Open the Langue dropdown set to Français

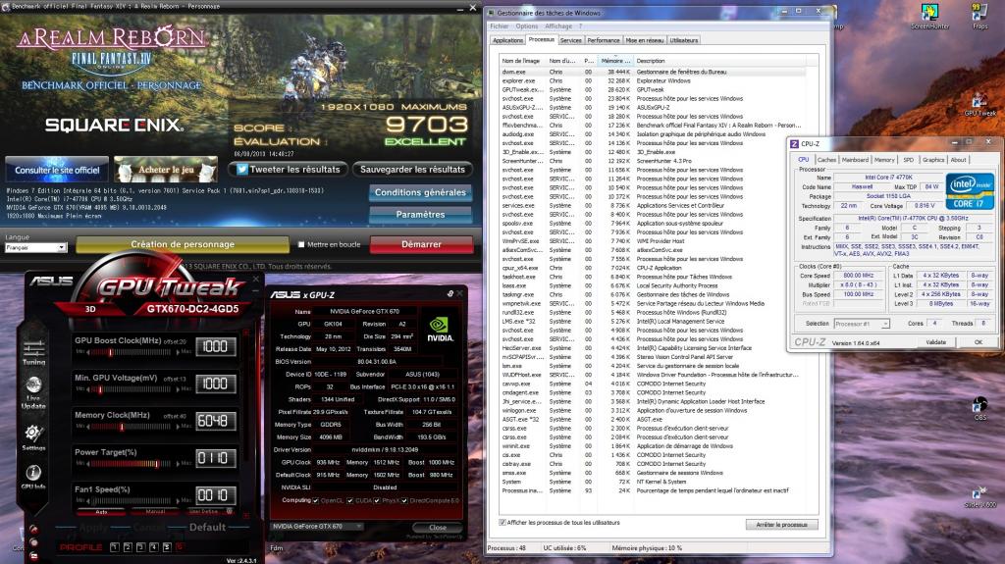coord(35,248)
